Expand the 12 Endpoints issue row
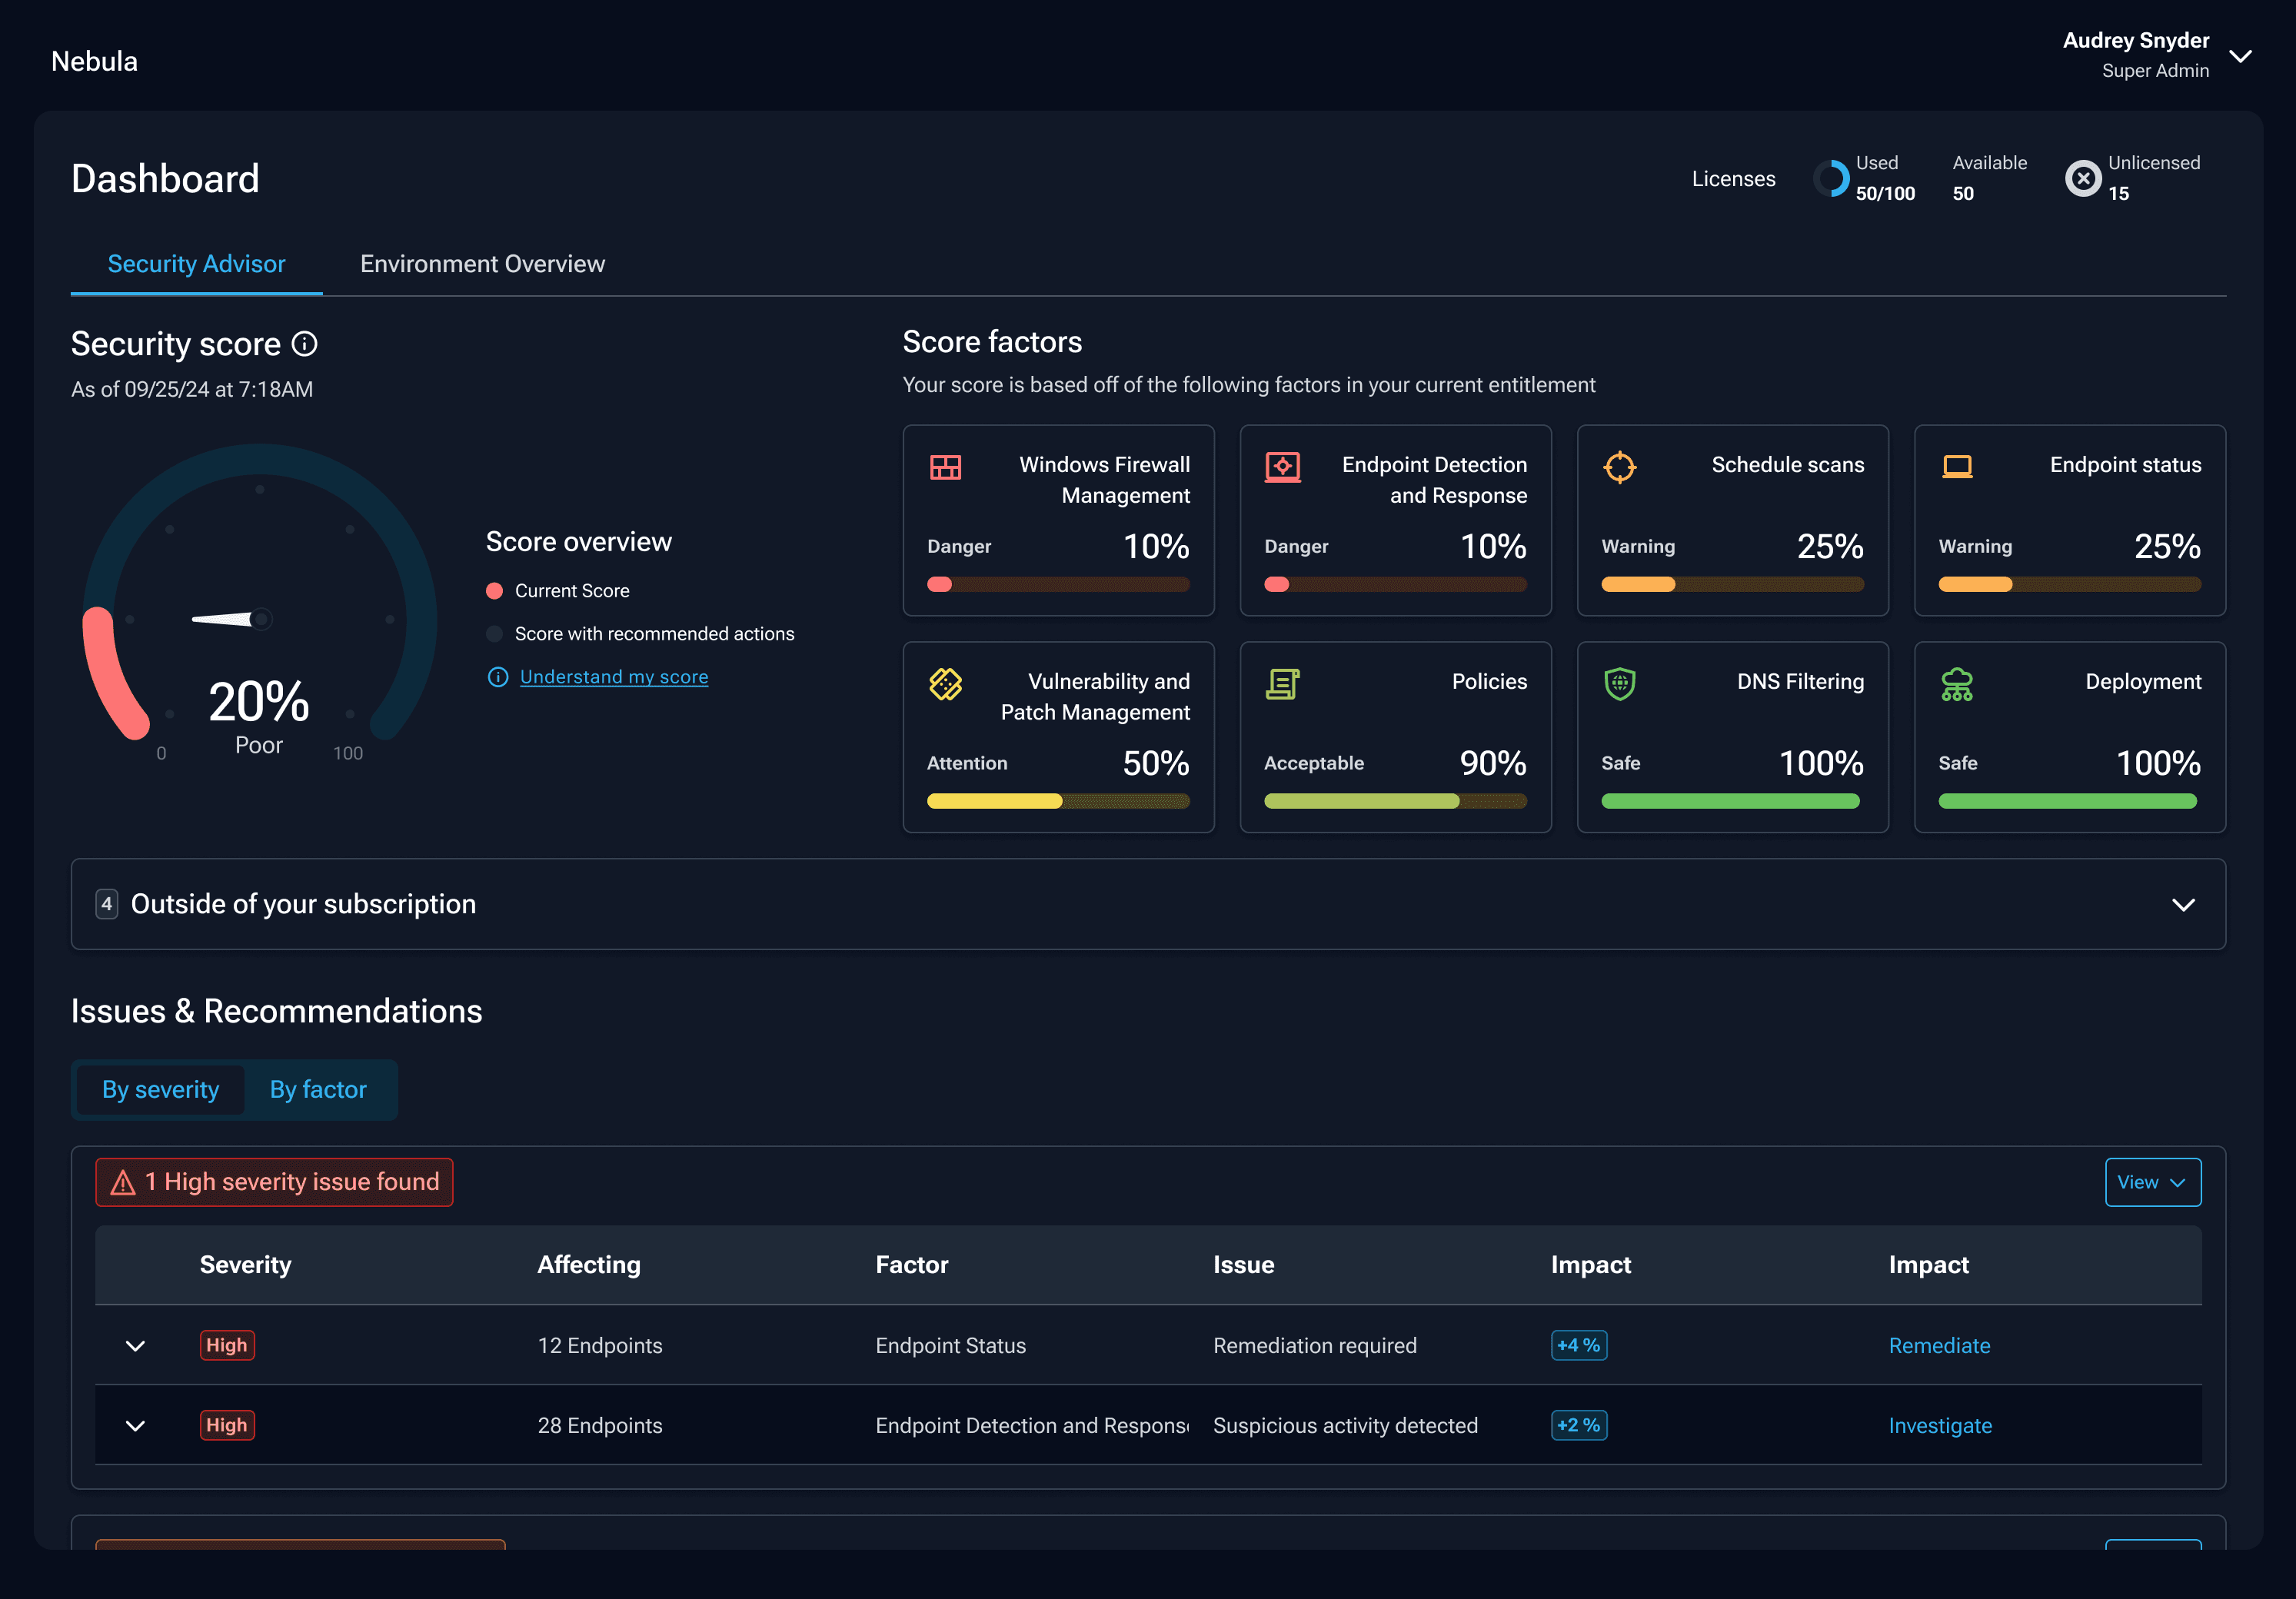Viewport: 2296px width, 1599px height. click(135, 1345)
